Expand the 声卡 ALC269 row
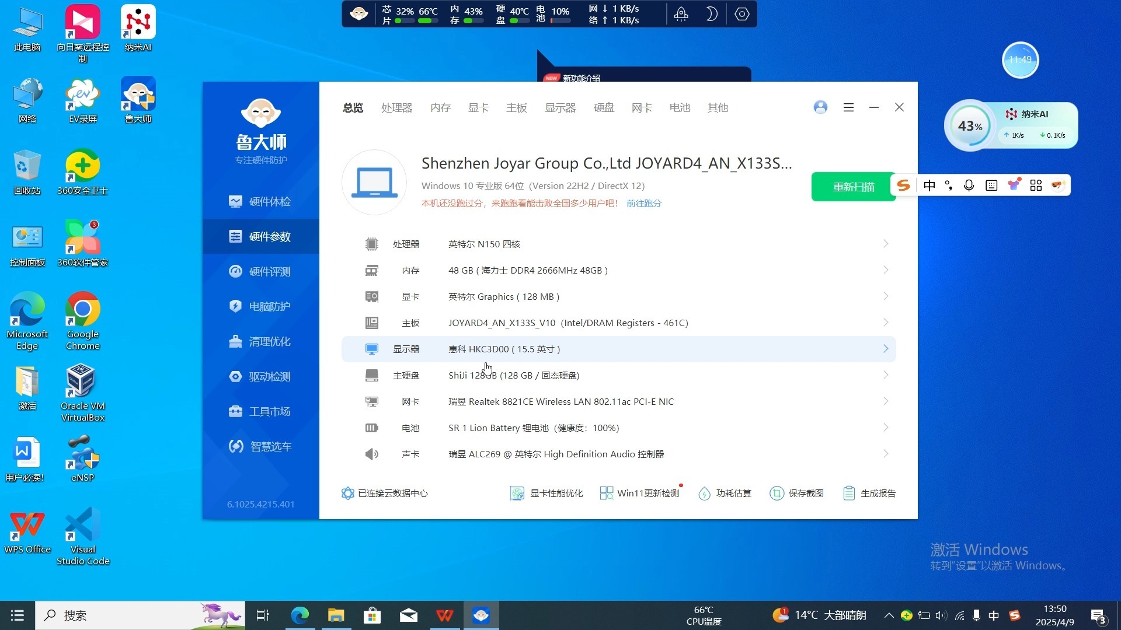Viewport: 1121px width, 630px height. [619, 454]
